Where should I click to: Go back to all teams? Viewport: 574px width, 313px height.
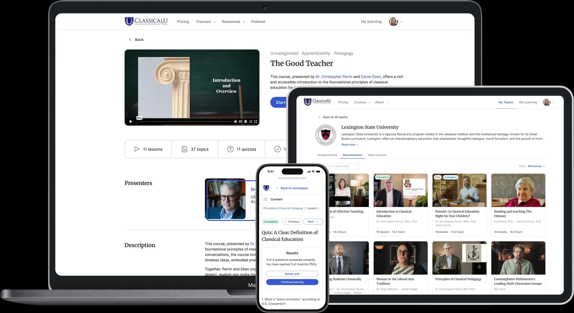click(333, 117)
